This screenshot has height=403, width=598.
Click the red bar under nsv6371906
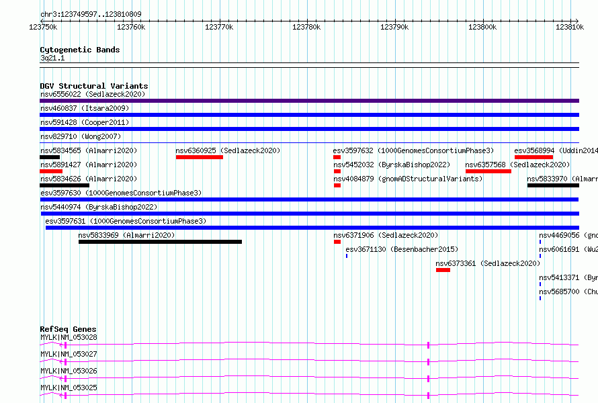337,242
